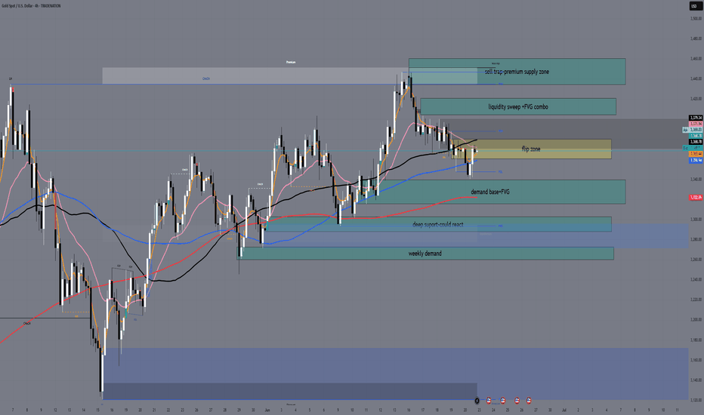Open the second US flag event icon from left
Screen dimensions: 704x415
point(503,401)
